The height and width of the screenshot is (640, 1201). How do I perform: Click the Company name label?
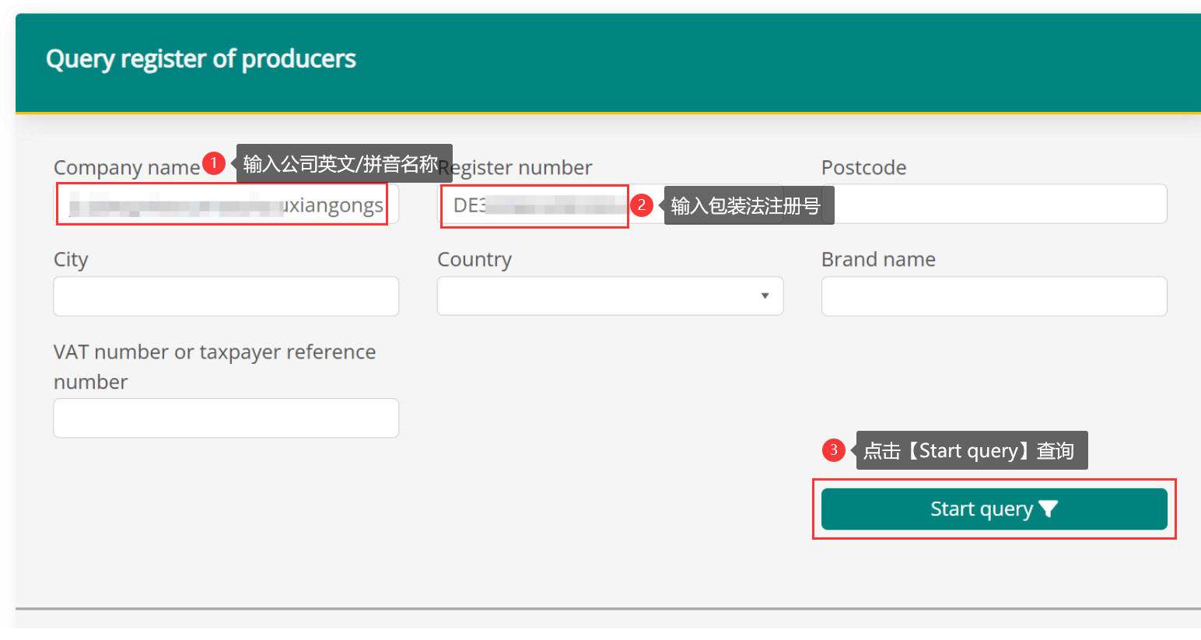click(127, 168)
